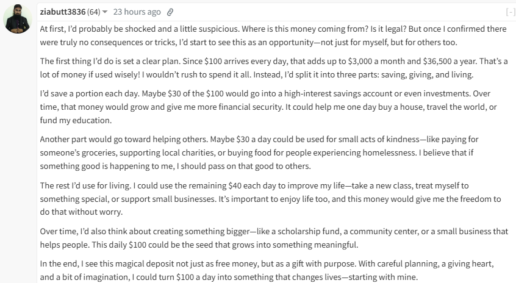516x283 pixels.
Task: Open ziabutt3836's profile picture
Action: (x=18, y=19)
